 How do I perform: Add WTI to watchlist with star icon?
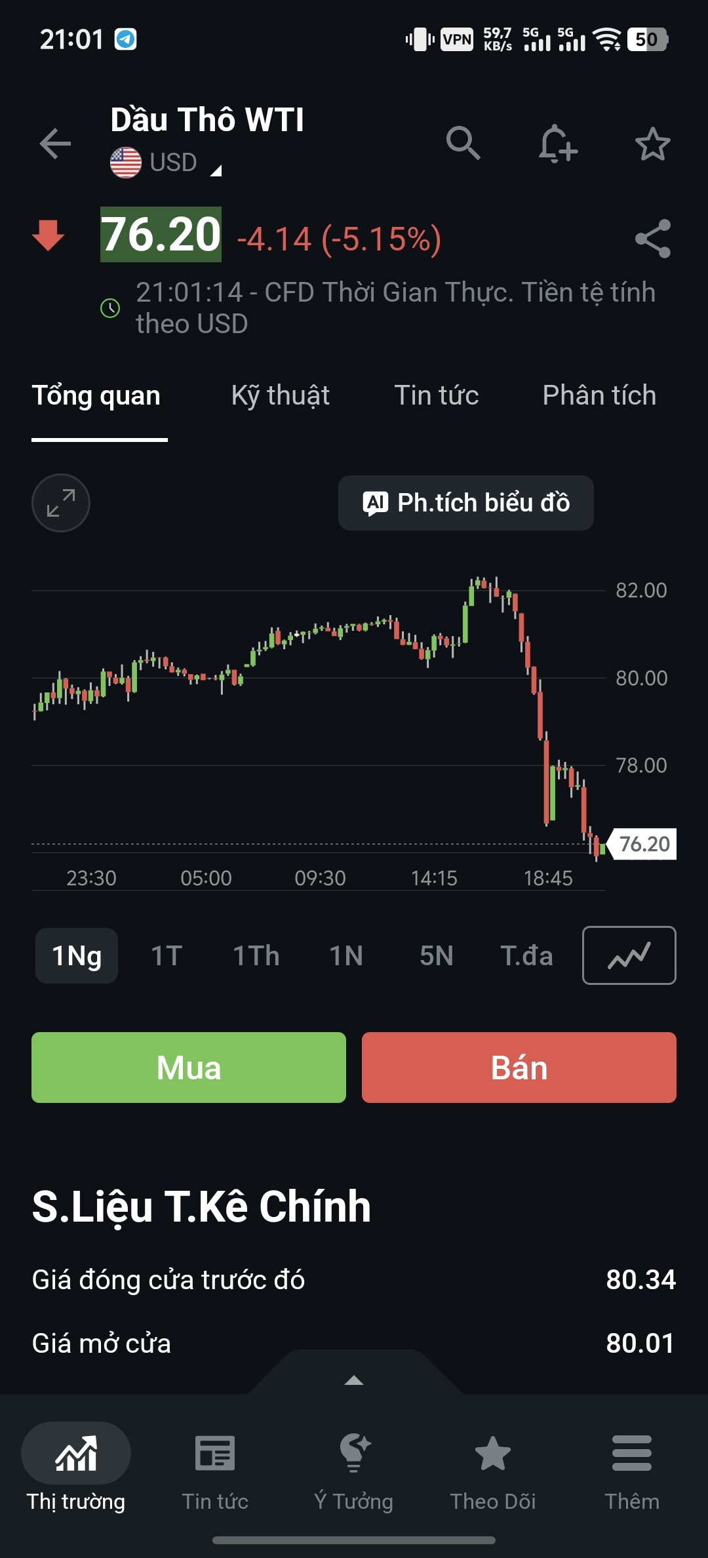coord(652,144)
